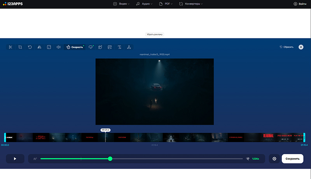Click the Убрать рекламу button

click(155, 34)
